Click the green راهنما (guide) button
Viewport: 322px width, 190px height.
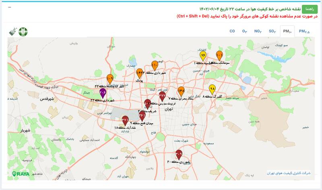coord(309,9)
